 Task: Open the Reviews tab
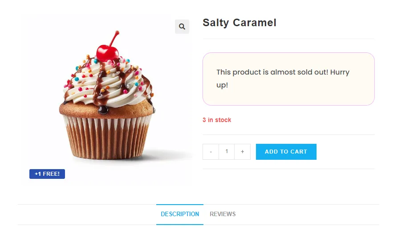(223, 214)
